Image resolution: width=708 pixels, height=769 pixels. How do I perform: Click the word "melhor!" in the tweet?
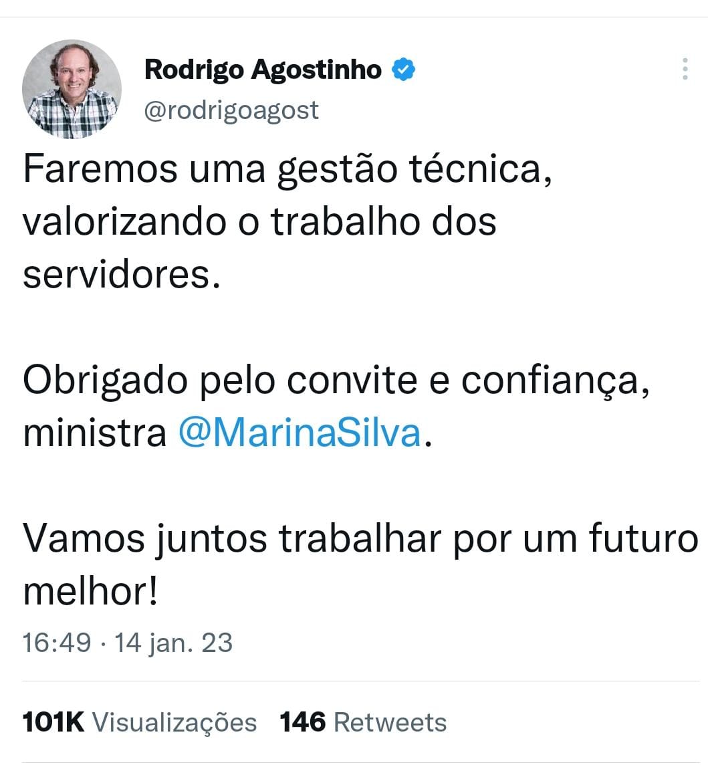click(x=90, y=592)
